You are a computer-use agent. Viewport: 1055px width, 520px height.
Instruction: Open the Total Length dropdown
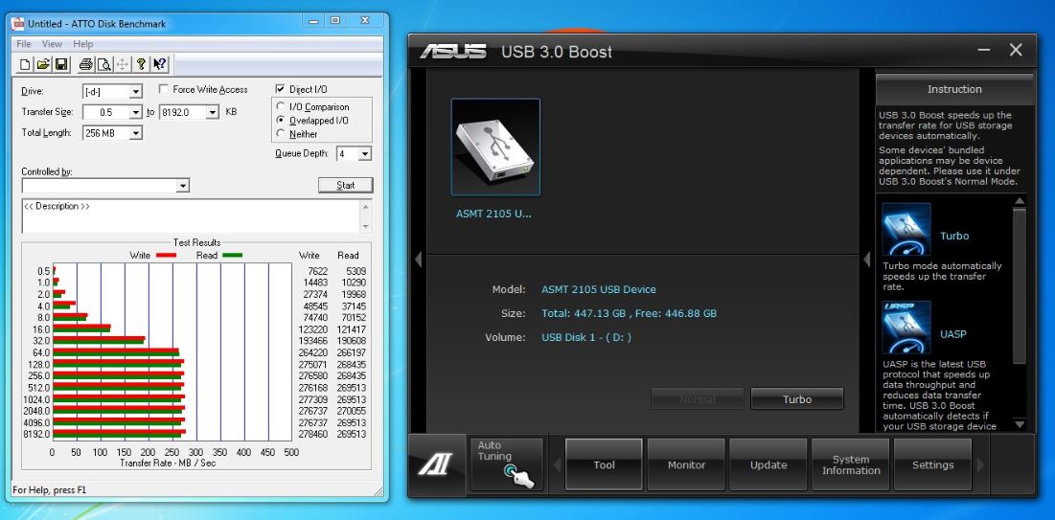(135, 133)
